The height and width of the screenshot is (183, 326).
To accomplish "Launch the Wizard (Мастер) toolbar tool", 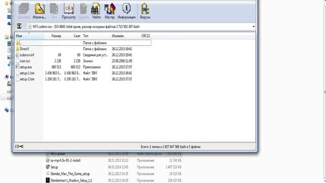I will tap(110, 11).
